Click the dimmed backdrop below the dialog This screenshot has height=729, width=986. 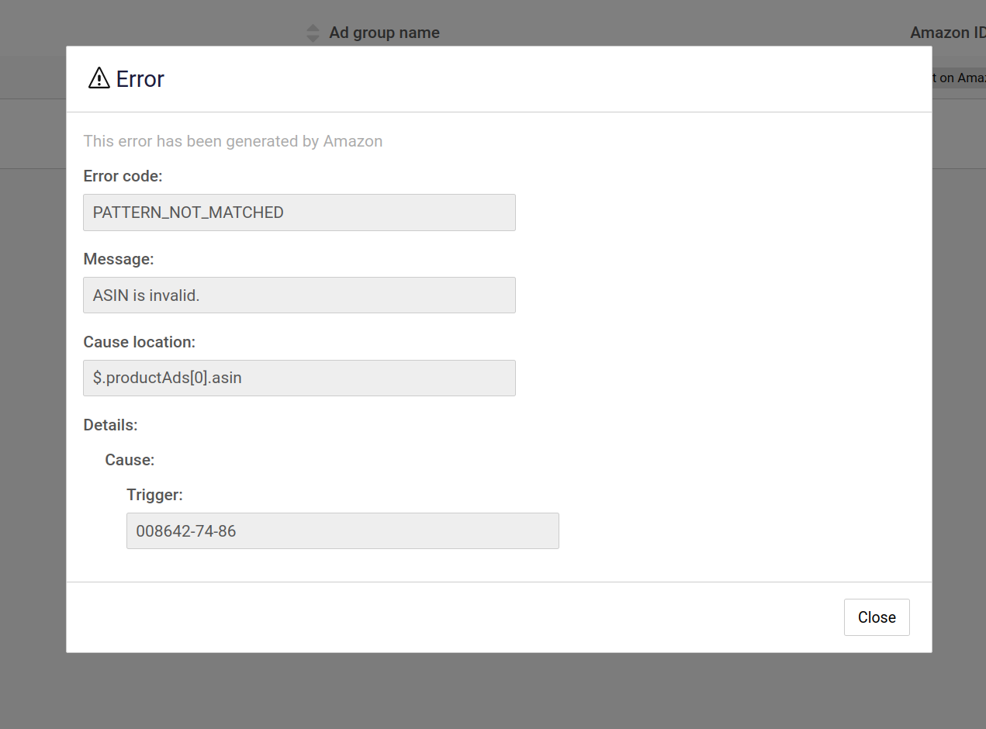point(493,690)
